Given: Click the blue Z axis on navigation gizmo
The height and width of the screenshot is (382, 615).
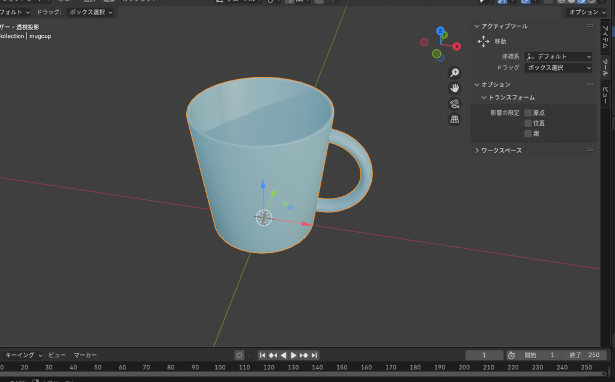Looking at the screenshot, I should [x=440, y=31].
